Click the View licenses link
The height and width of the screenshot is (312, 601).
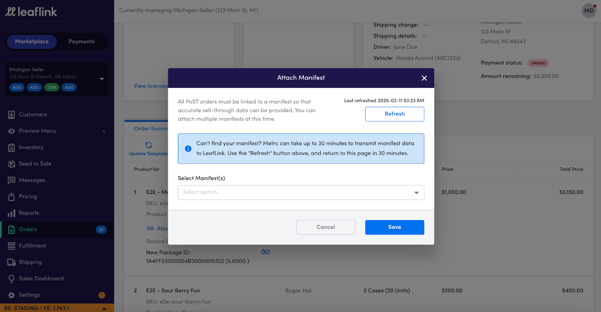pyautogui.click(x=151, y=86)
